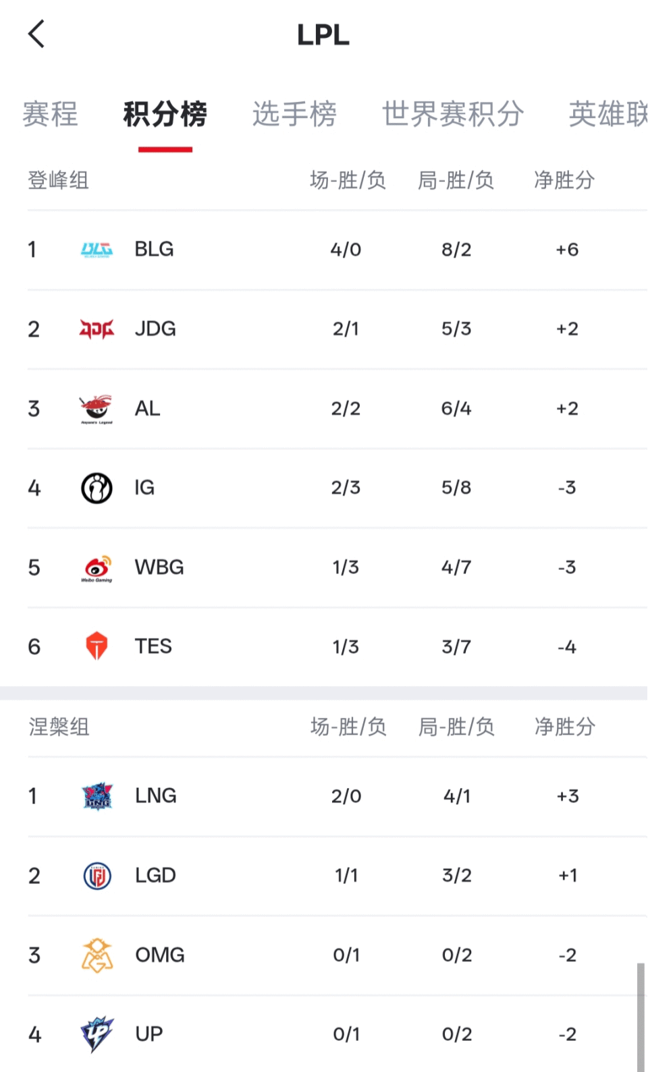The image size is (648, 1072).
Task: Tap the LGD team logo
Action: pos(97,876)
